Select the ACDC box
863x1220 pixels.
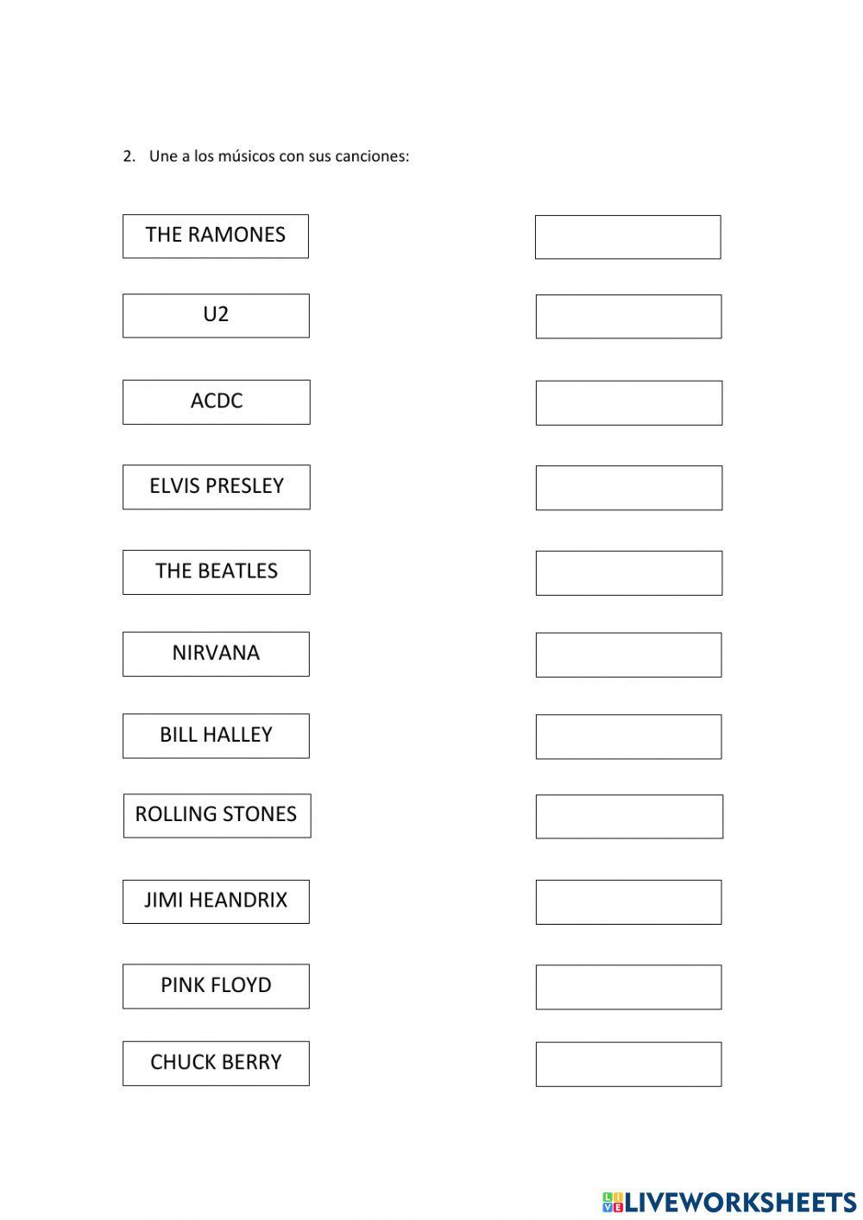(x=216, y=401)
